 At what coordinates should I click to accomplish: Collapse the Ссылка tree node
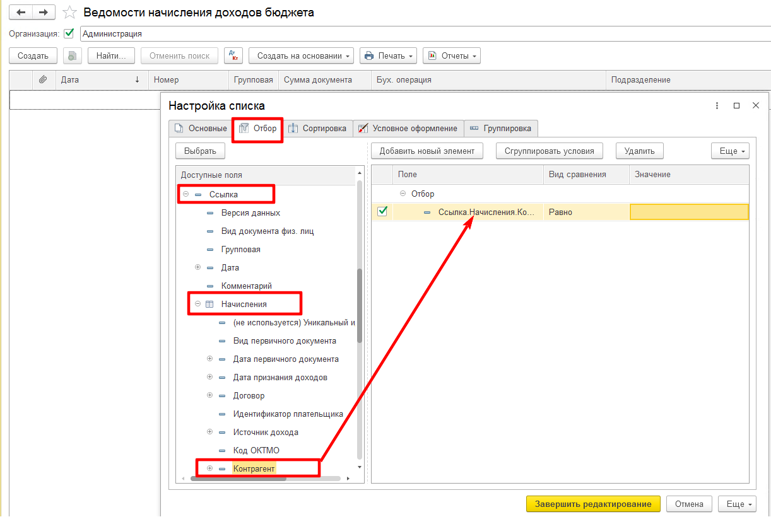click(x=186, y=194)
